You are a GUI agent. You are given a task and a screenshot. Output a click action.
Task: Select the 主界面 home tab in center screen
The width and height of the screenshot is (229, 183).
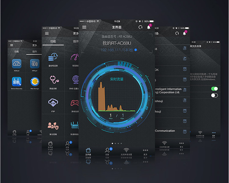(88, 152)
